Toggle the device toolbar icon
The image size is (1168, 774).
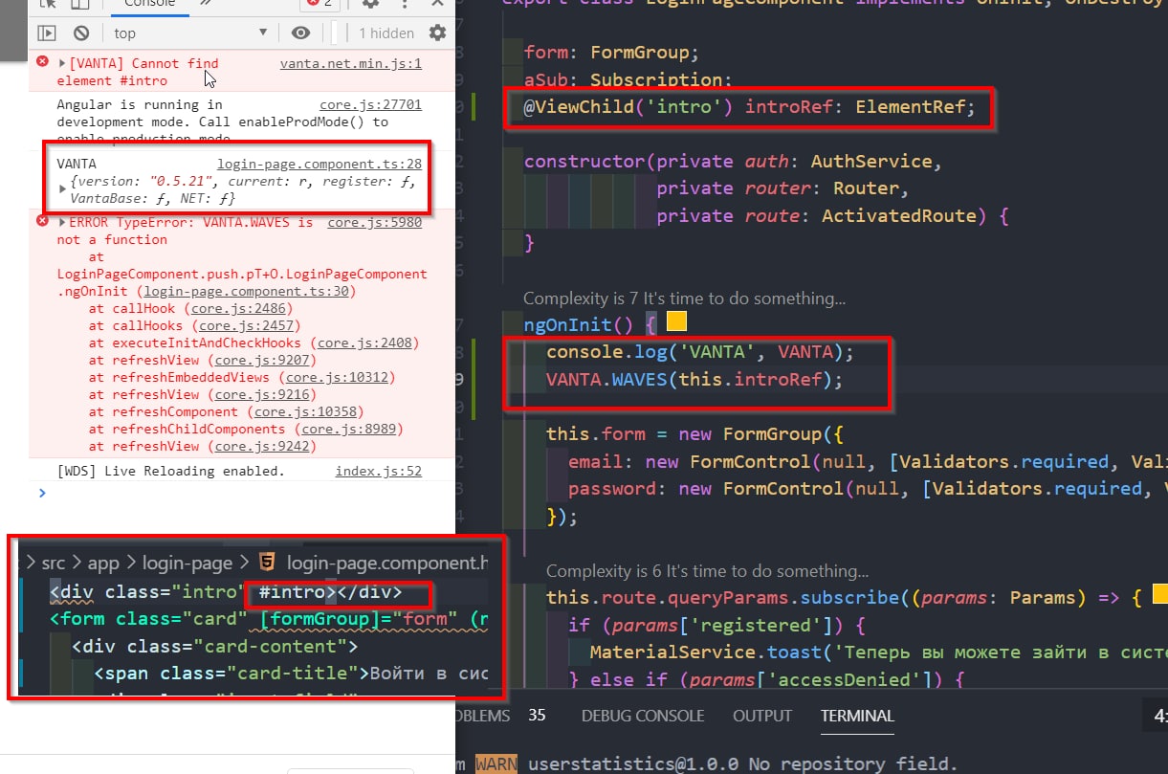78,4
